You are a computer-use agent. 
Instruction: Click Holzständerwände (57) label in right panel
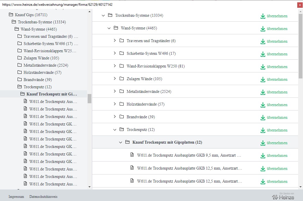pos(146,104)
